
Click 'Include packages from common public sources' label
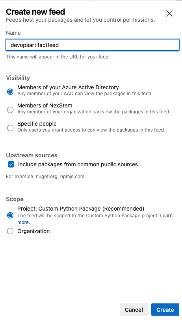point(78,164)
